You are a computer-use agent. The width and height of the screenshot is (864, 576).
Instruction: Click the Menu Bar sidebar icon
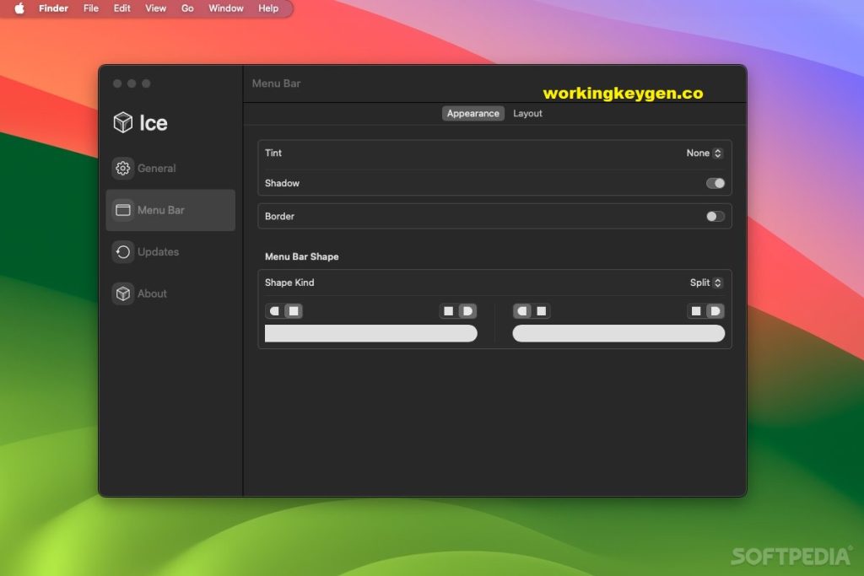123,210
